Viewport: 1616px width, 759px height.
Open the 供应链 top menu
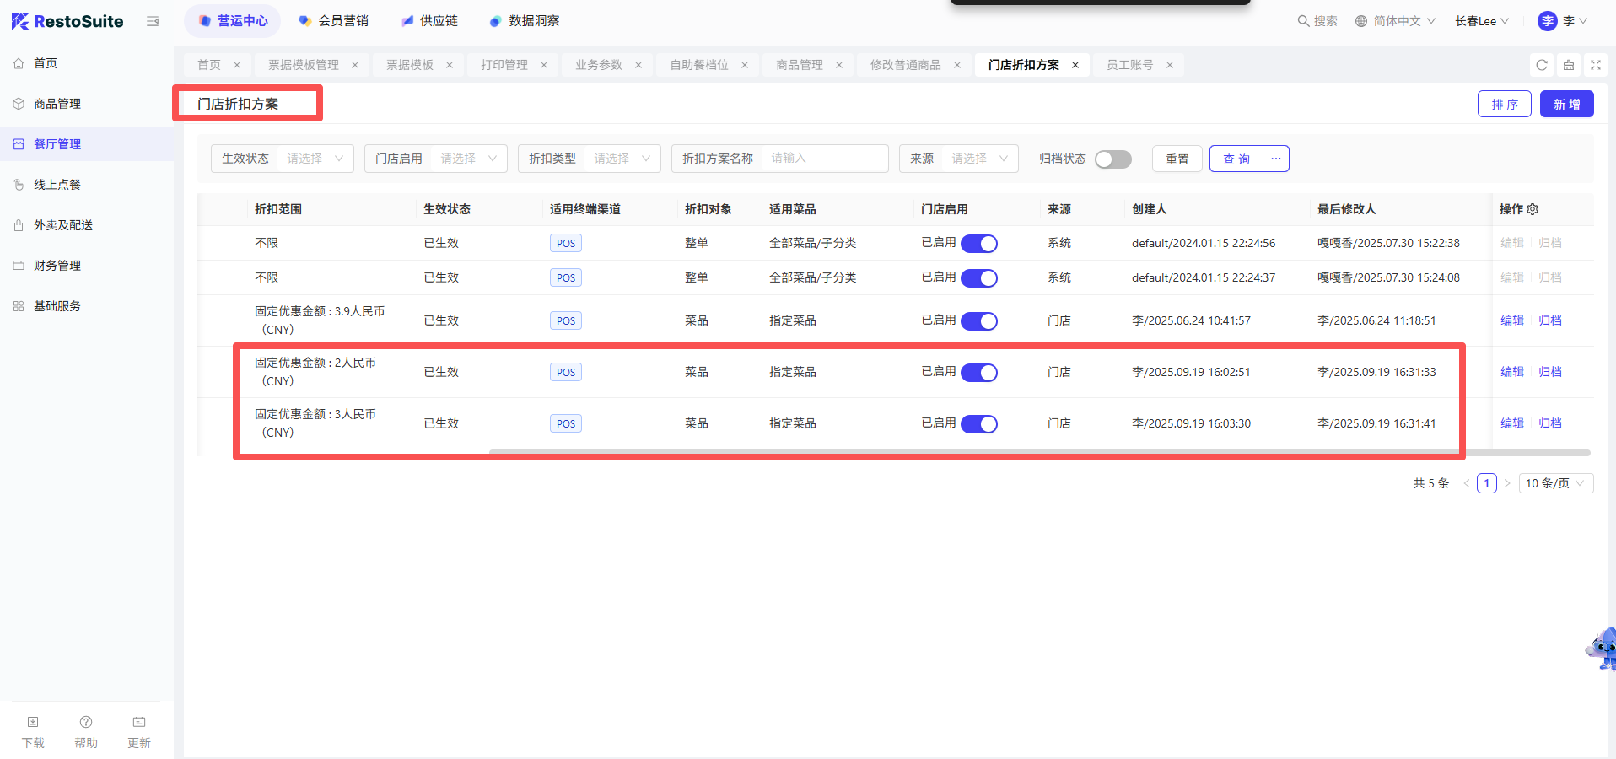coord(429,21)
